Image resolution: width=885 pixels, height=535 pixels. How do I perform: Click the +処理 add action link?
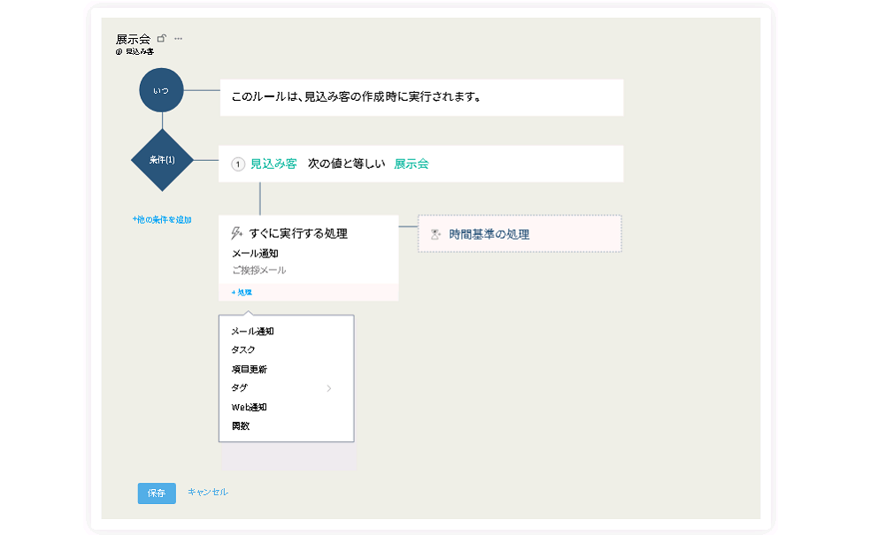[242, 293]
